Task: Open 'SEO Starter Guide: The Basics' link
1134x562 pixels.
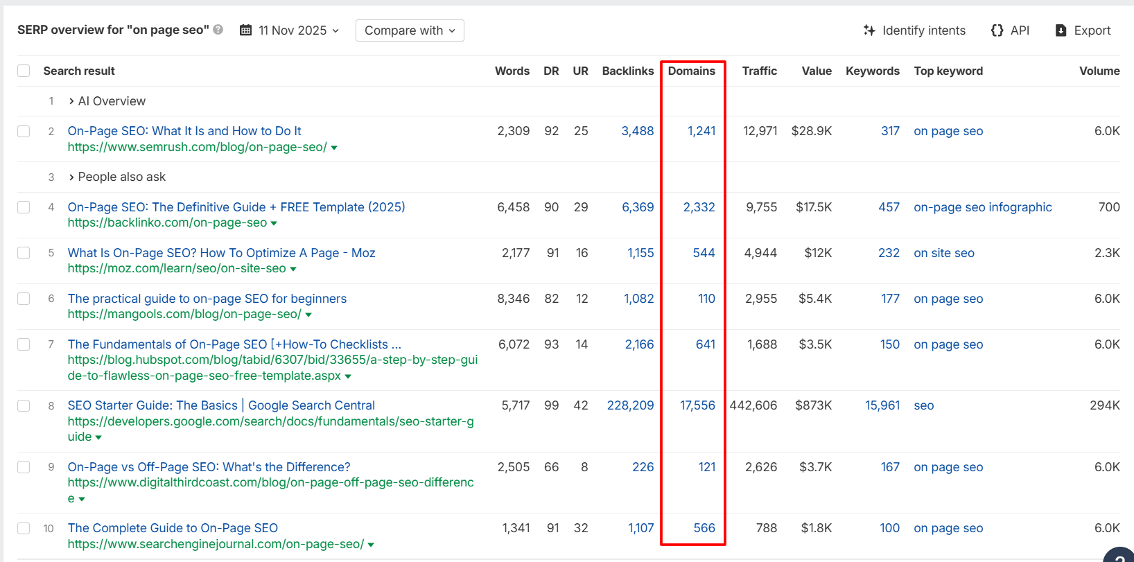Action: click(x=221, y=405)
